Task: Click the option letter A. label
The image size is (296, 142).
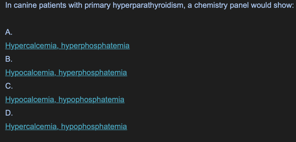Action: point(9,32)
